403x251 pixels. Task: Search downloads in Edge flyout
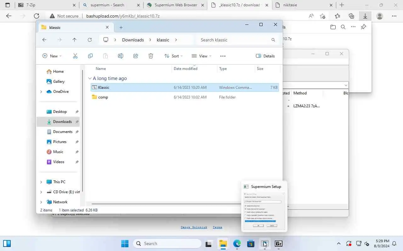click(343, 27)
